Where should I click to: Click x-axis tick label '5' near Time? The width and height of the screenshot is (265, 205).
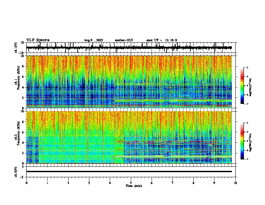point(131,183)
